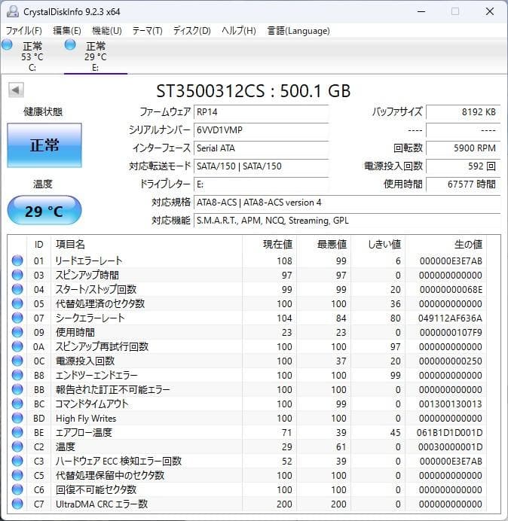Image resolution: width=508 pixels, height=521 pixels.
Task: Click the serial number field 6VVD1VMP
Action: click(261, 130)
